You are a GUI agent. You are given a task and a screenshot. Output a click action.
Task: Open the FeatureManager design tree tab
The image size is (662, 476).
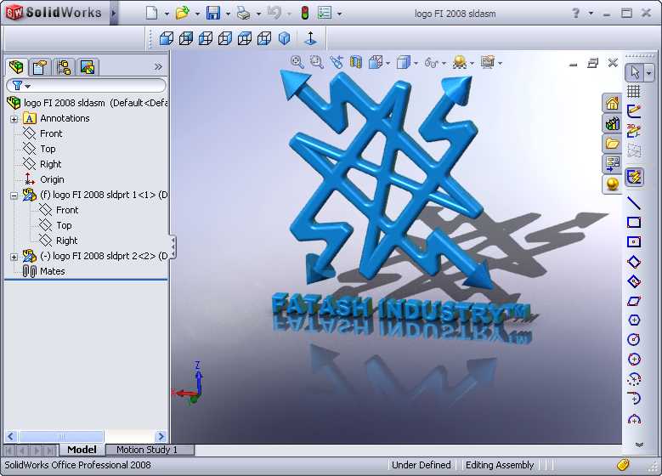[x=16, y=67]
